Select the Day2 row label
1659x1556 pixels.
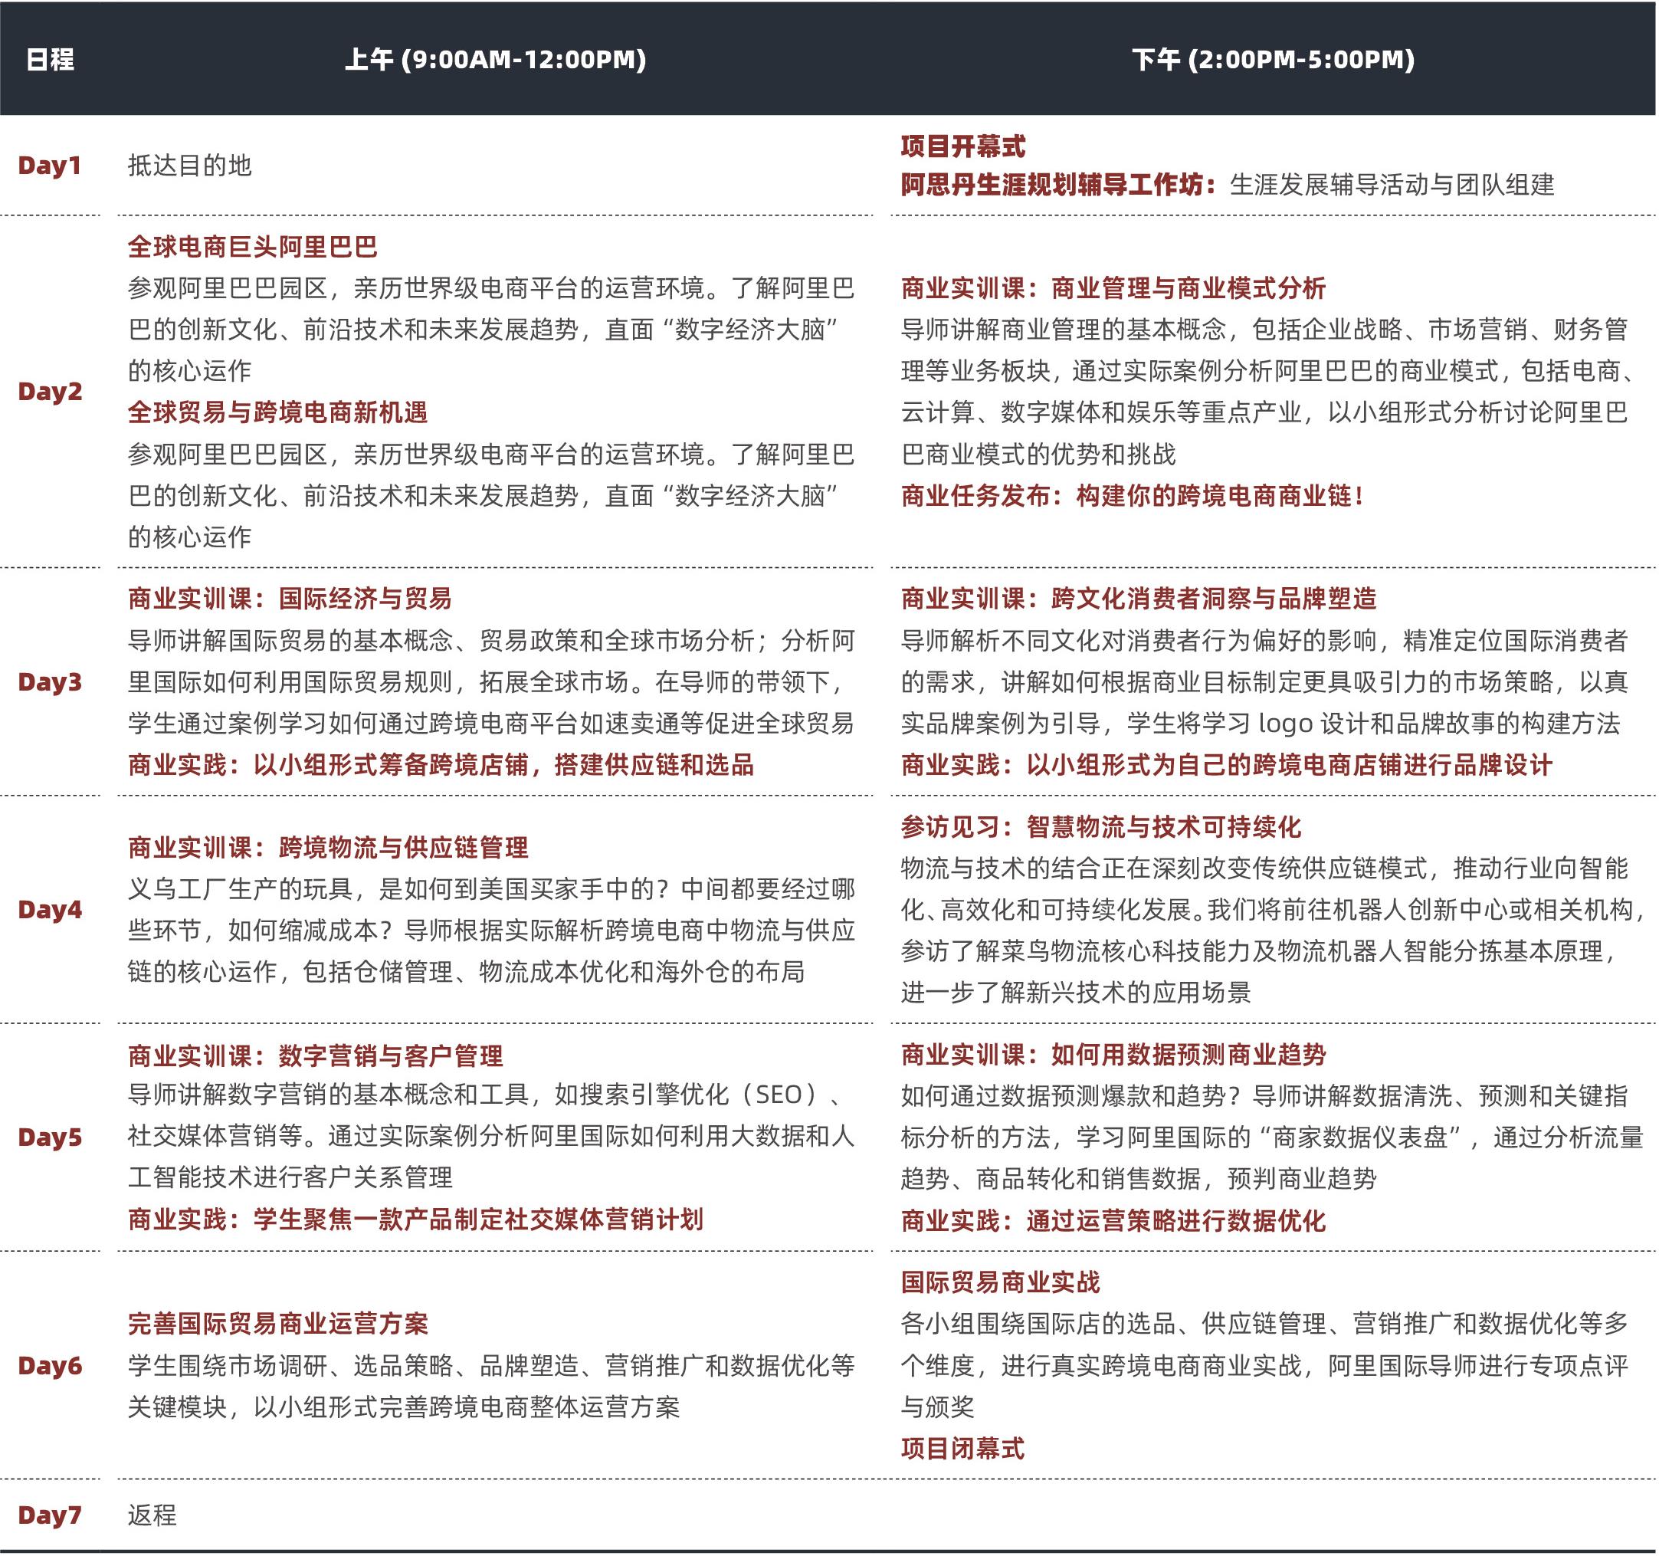[x=50, y=392]
